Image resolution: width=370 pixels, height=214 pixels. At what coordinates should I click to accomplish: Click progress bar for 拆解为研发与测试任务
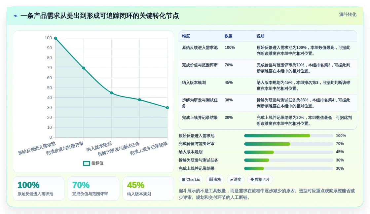pyautogui.click(x=289, y=160)
